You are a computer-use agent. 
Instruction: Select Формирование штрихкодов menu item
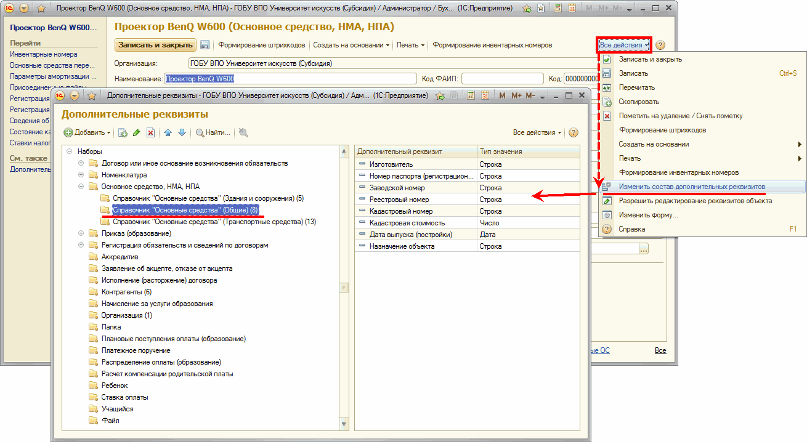(702, 130)
